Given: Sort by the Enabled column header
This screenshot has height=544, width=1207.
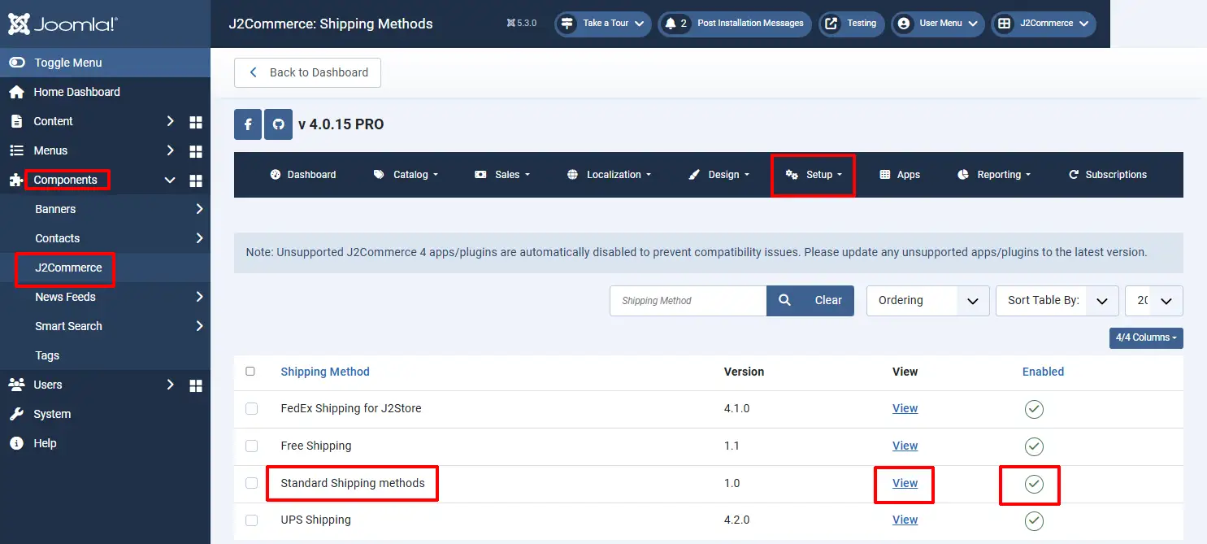Looking at the screenshot, I should pyautogui.click(x=1043, y=372).
